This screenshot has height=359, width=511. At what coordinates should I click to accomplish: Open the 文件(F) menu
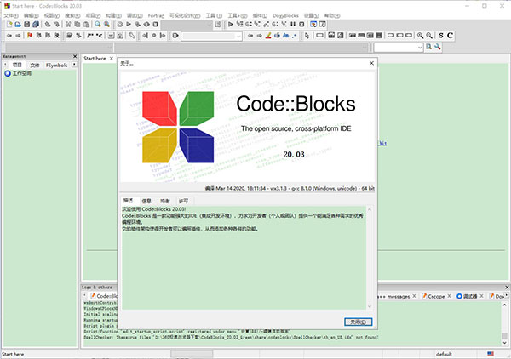pyautogui.click(x=11, y=15)
